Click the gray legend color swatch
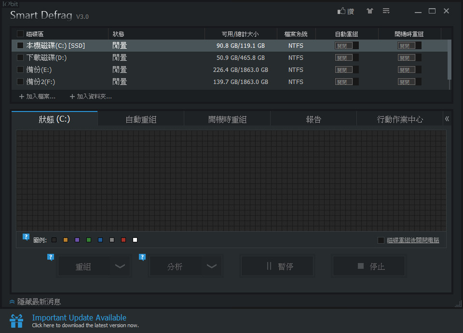463x333 pixels. 112,240
